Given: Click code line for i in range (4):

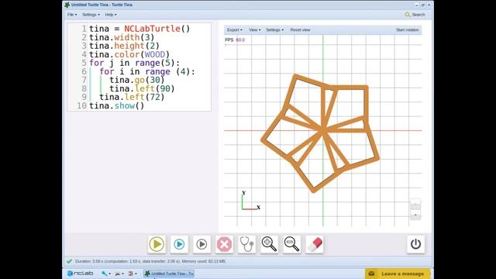Looking at the screenshot, I should point(147,71).
